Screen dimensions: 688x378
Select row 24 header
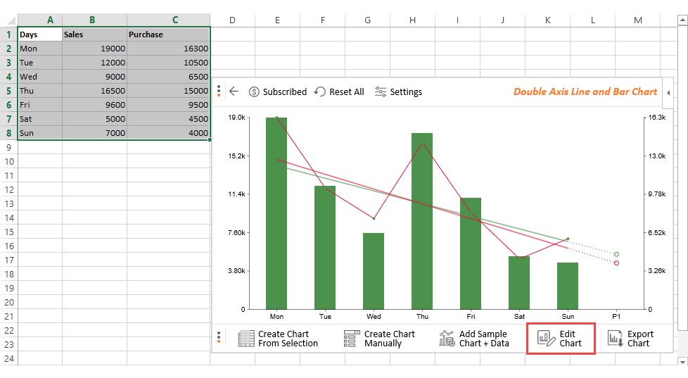8,359
